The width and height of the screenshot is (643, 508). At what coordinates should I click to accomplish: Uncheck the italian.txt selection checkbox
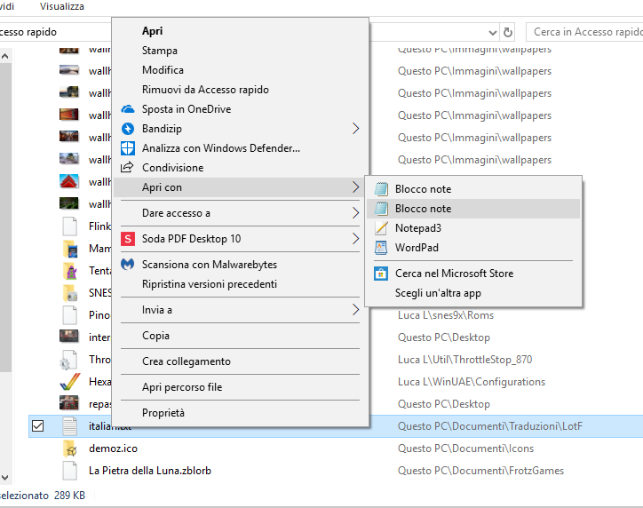[37, 426]
